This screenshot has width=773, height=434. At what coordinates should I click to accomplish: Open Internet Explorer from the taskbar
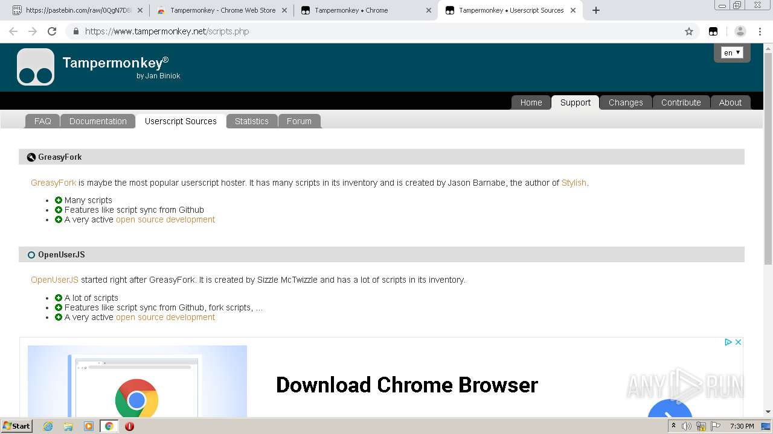pos(48,426)
